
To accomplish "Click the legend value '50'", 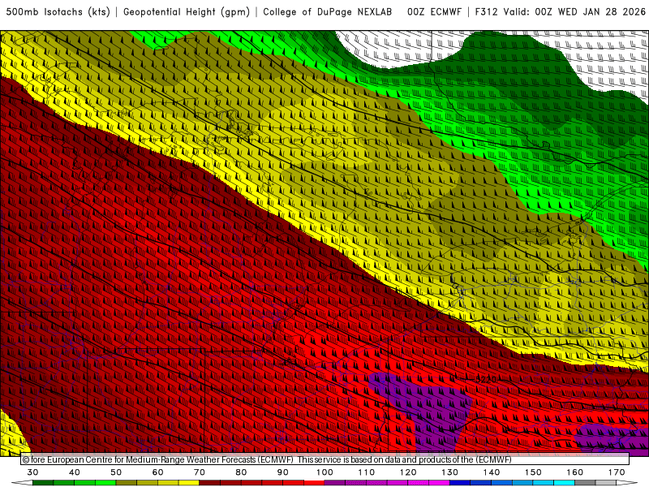I will point(116,472).
